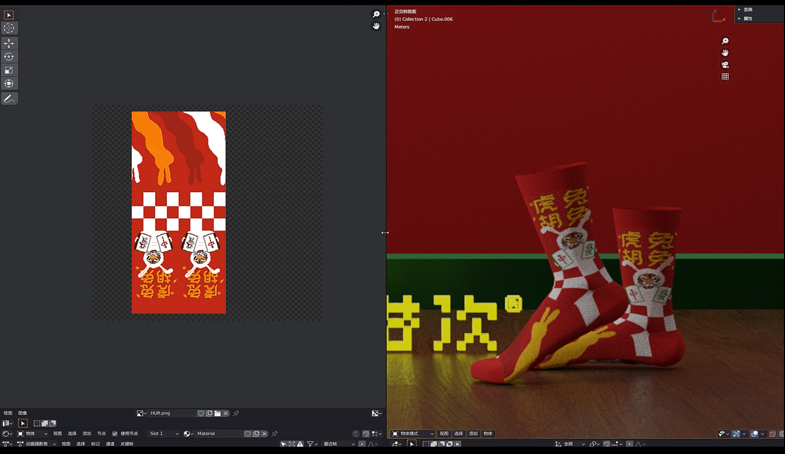Open material browse dropdown left of Material
The image size is (785, 454).
[x=188, y=434]
